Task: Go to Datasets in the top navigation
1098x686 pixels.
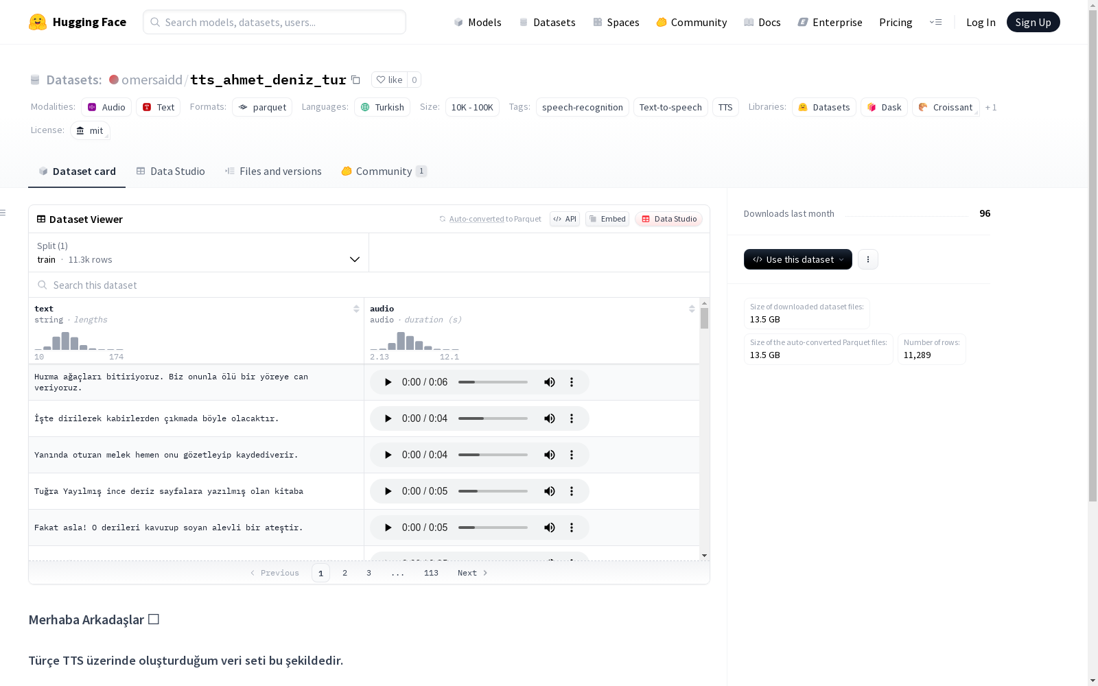Action: coord(547,22)
